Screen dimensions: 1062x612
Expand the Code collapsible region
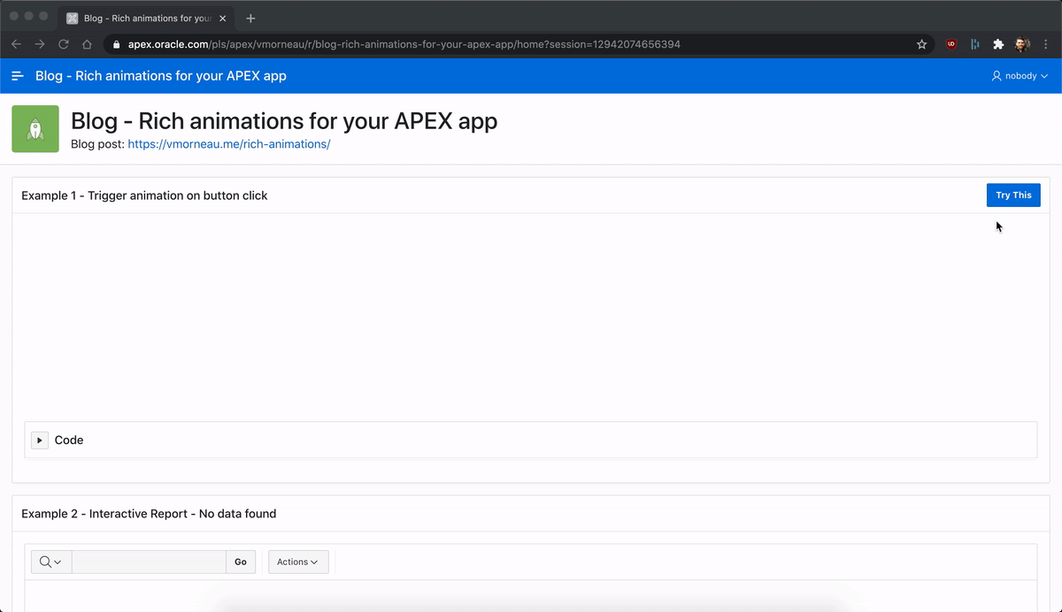click(40, 440)
